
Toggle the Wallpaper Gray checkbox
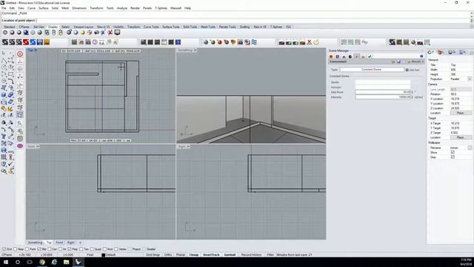coord(453,157)
